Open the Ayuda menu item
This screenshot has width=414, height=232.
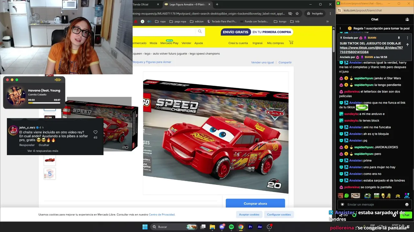click(x=199, y=43)
